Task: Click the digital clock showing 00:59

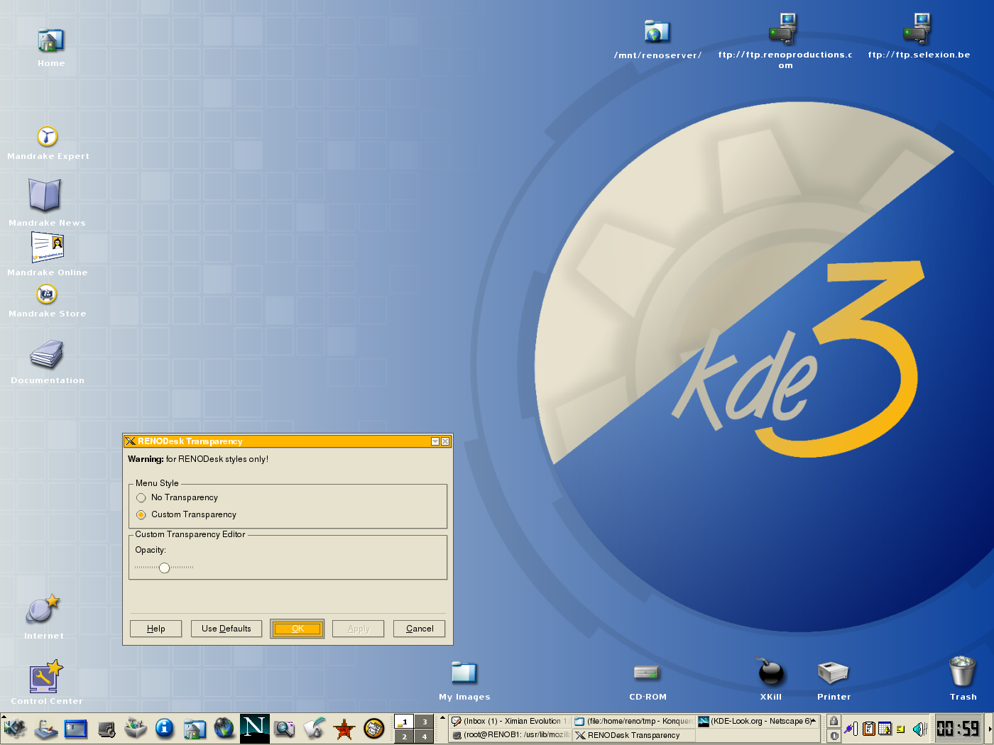Action: pos(958,729)
